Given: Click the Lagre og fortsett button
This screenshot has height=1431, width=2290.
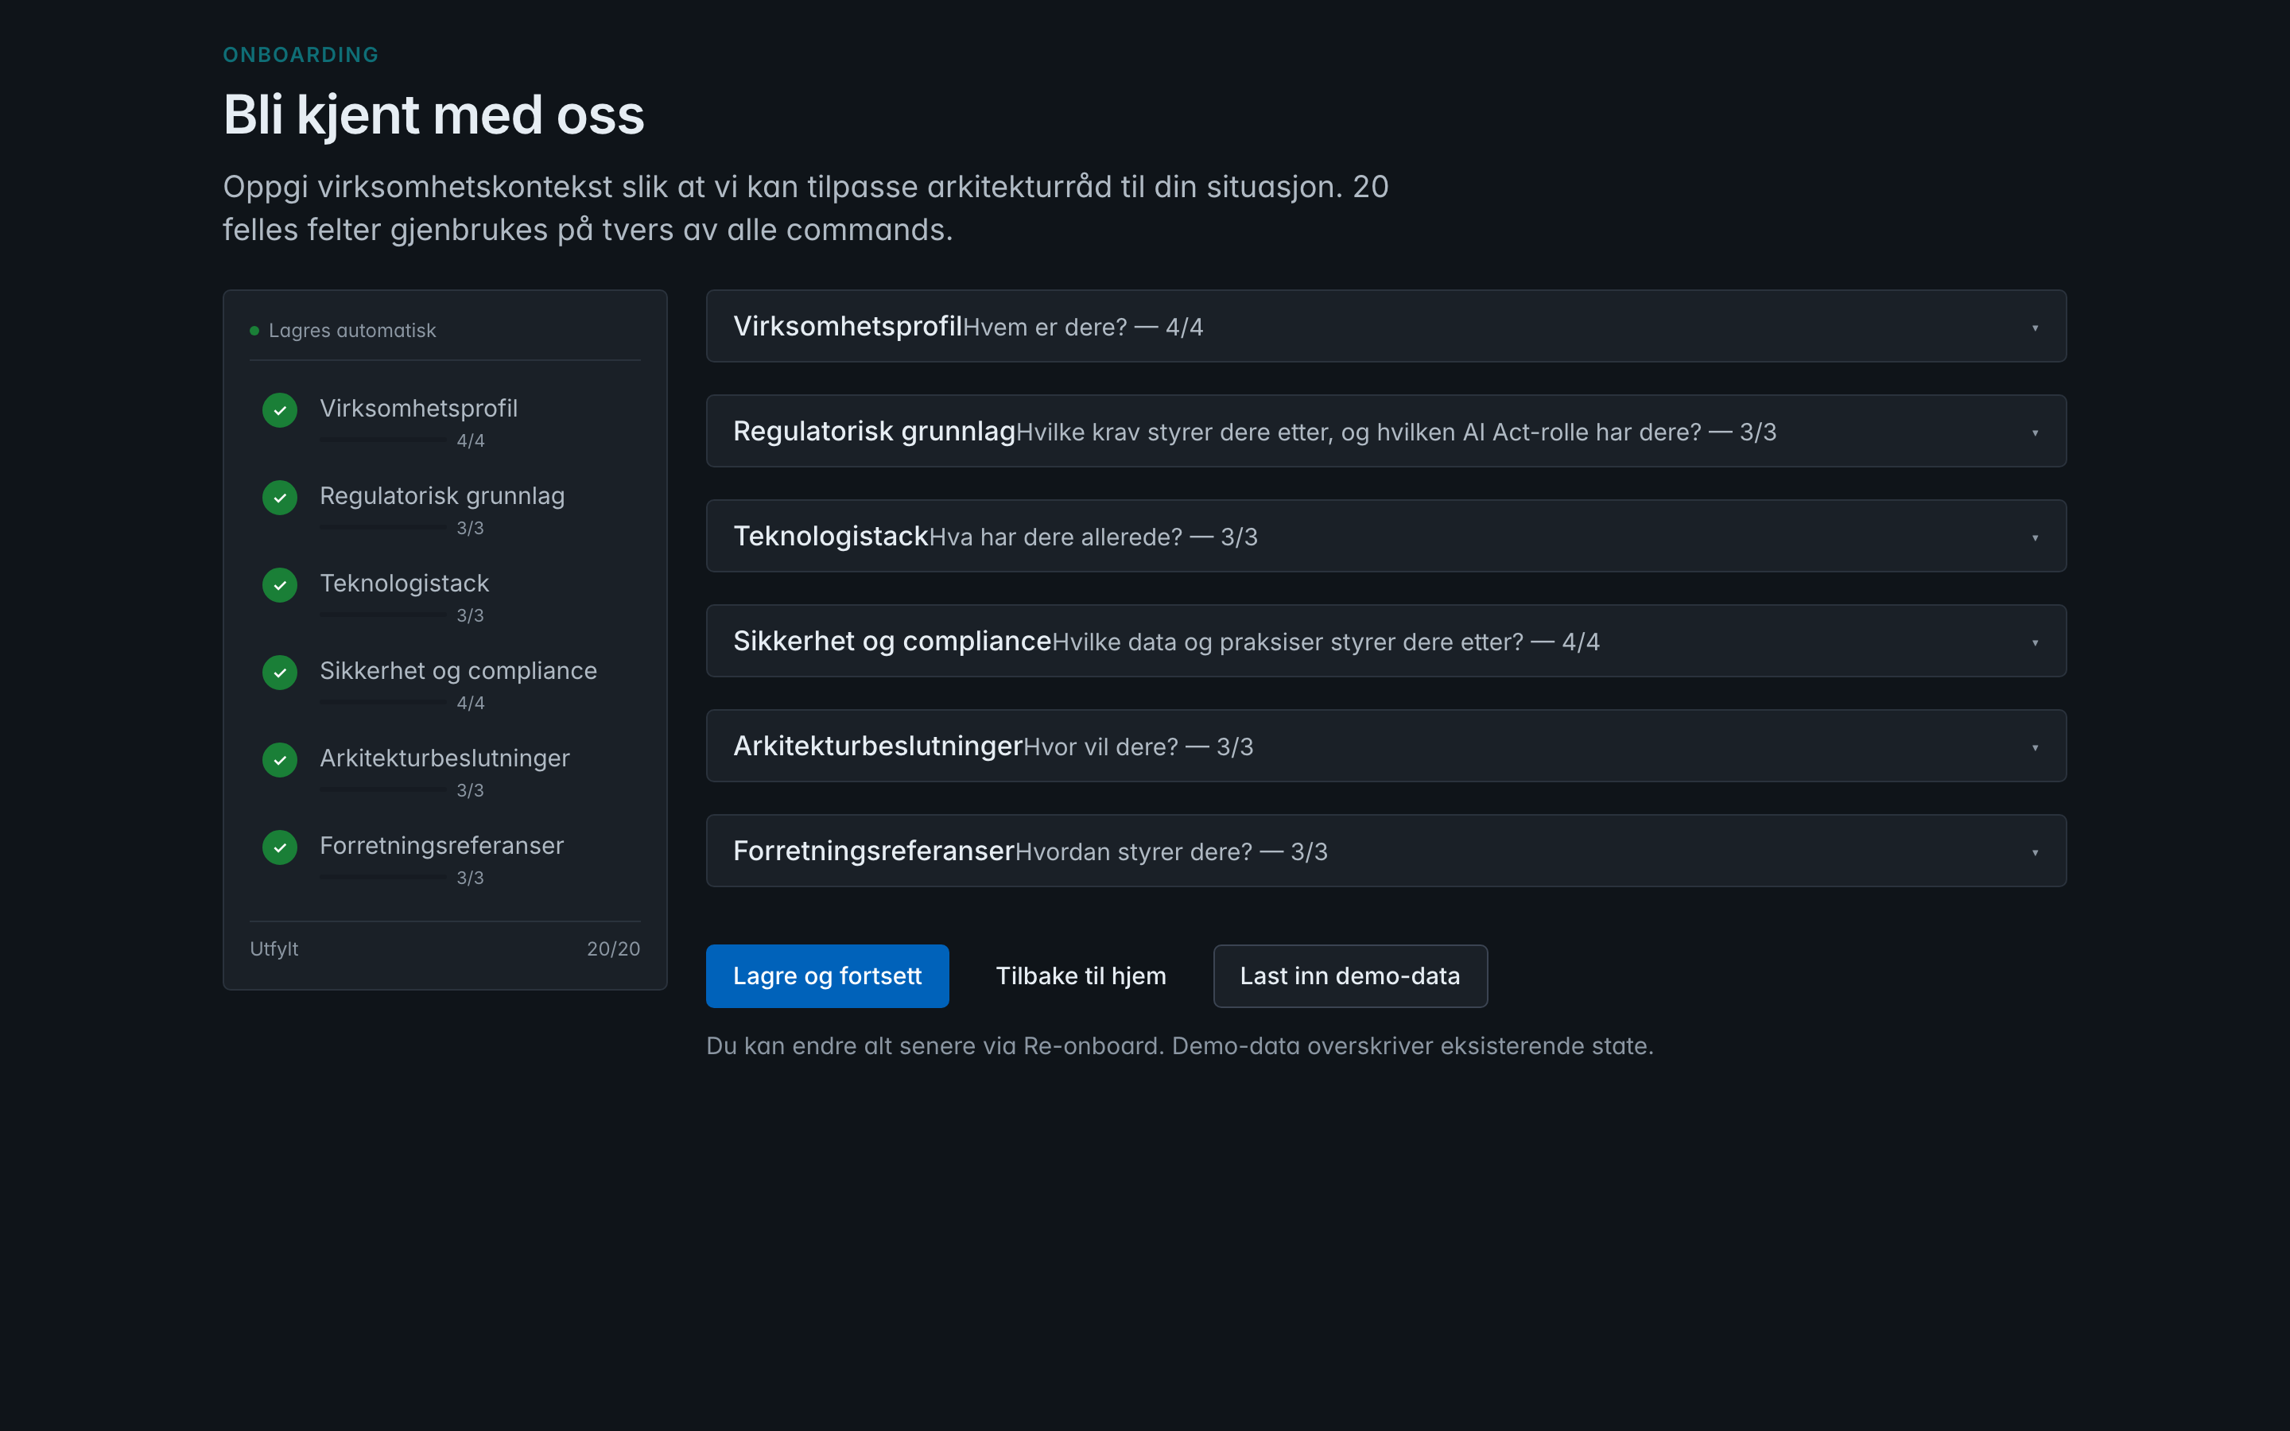Looking at the screenshot, I should point(827,975).
